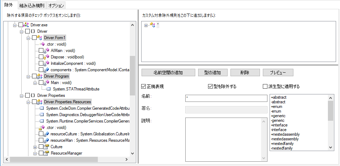Click the resourceMan field icon
Viewport: 340px width, 166px height.
[46, 140]
